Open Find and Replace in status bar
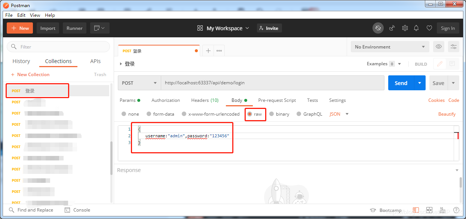Image resolution: width=466 pixels, height=219 pixels. click(31, 210)
